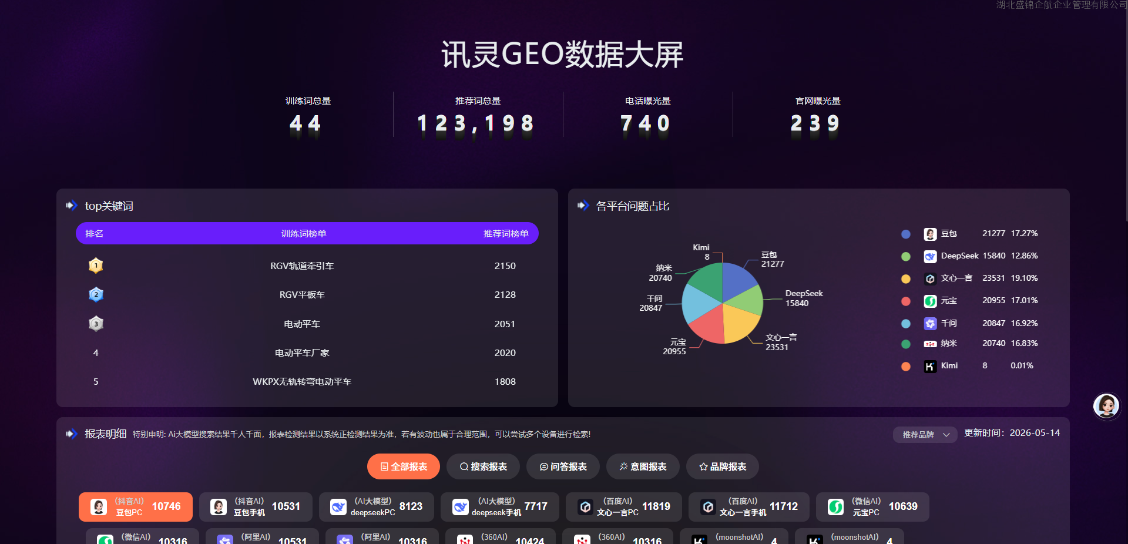1128x544 pixels.
Task: Open the 推荐品牌 dropdown
Action: pyautogui.click(x=925, y=435)
